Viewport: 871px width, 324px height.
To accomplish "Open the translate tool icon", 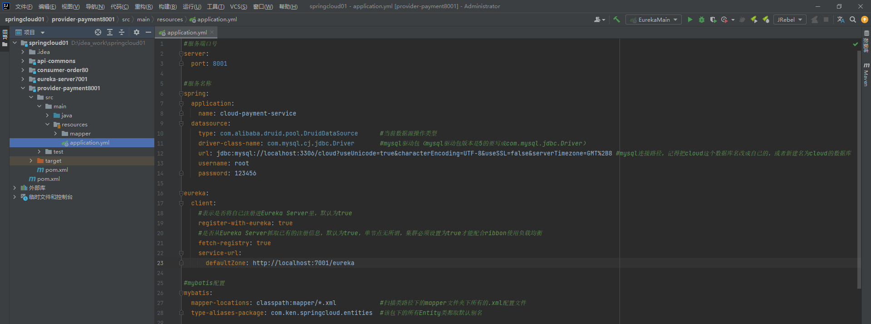I will click(x=841, y=19).
